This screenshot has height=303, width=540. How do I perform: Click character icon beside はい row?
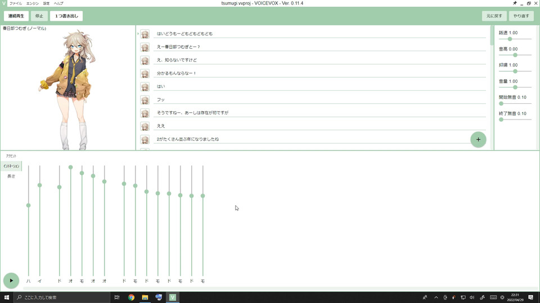(145, 86)
